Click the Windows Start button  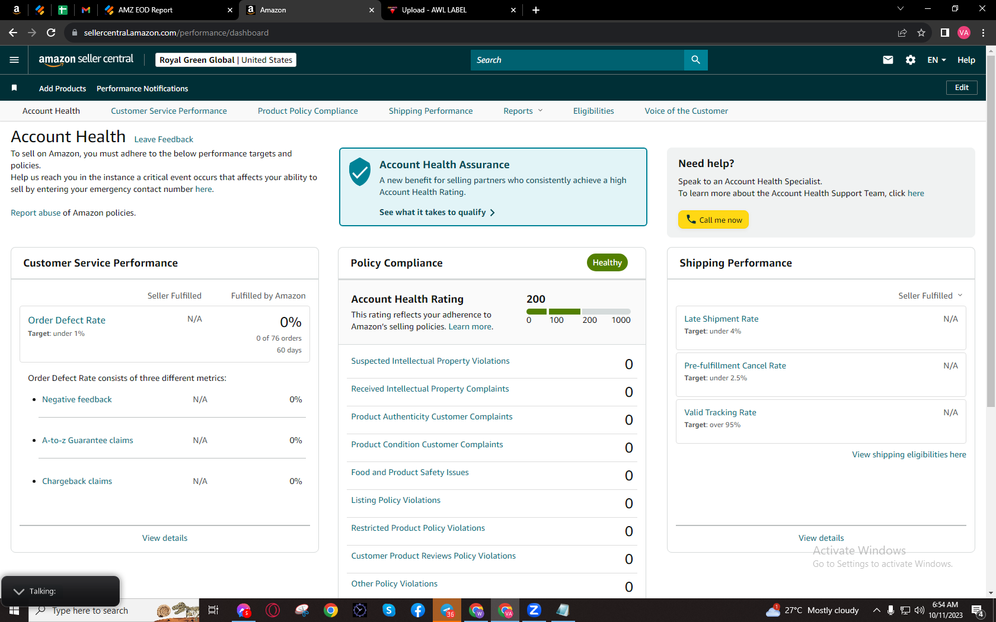click(14, 610)
